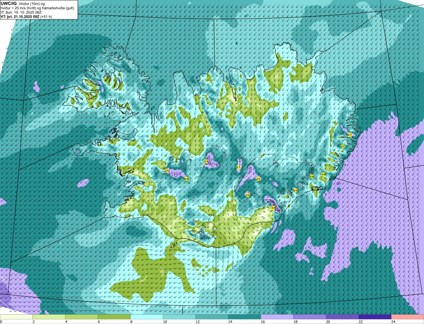Click the legend tick label 10
Screen dimensions: 424x324
(x=165, y=321)
